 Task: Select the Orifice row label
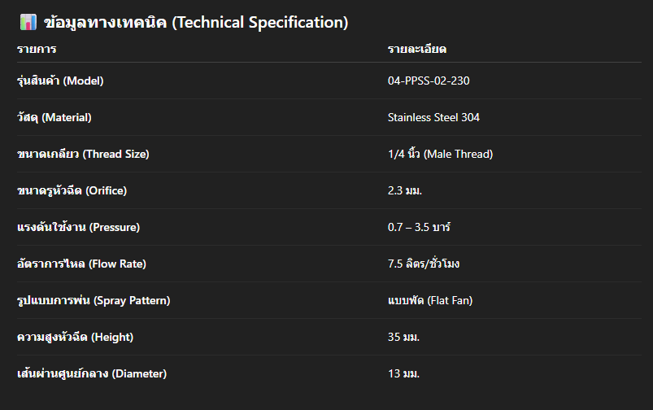coord(72,190)
